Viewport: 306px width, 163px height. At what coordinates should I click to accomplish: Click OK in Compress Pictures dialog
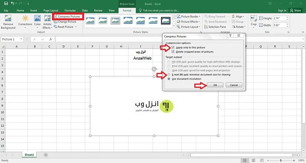pyautogui.click(x=215, y=85)
